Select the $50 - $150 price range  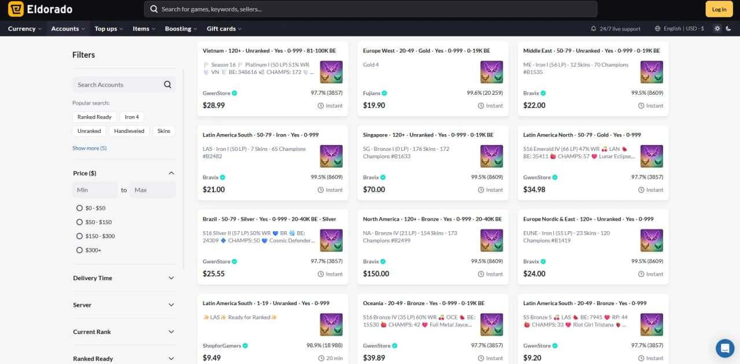[79, 222]
